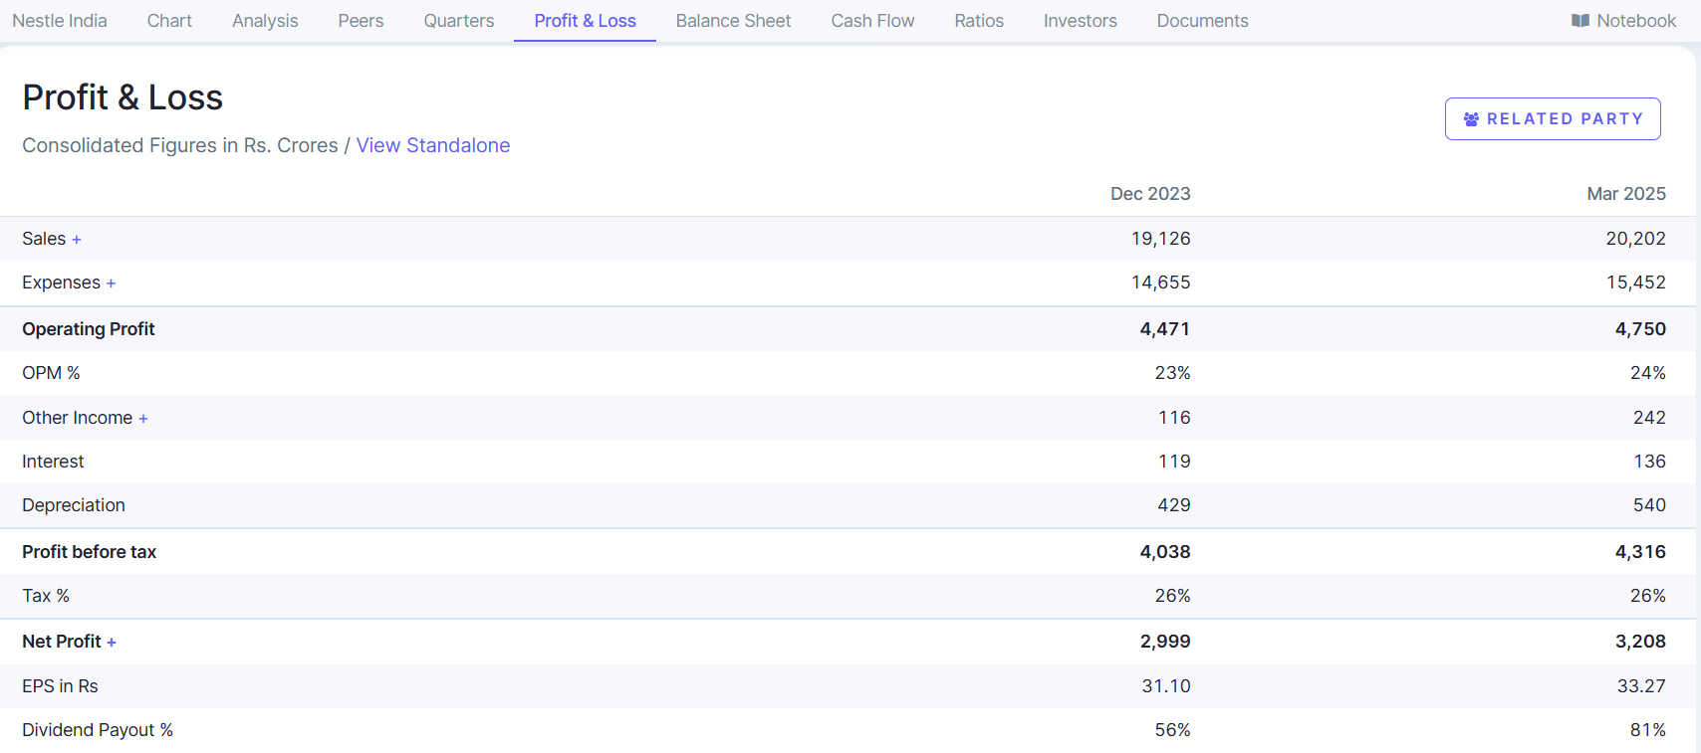Switch to the Balance Sheet tab
Viewport: 1701px width, 753px height.
pyautogui.click(x=733, y=21)
